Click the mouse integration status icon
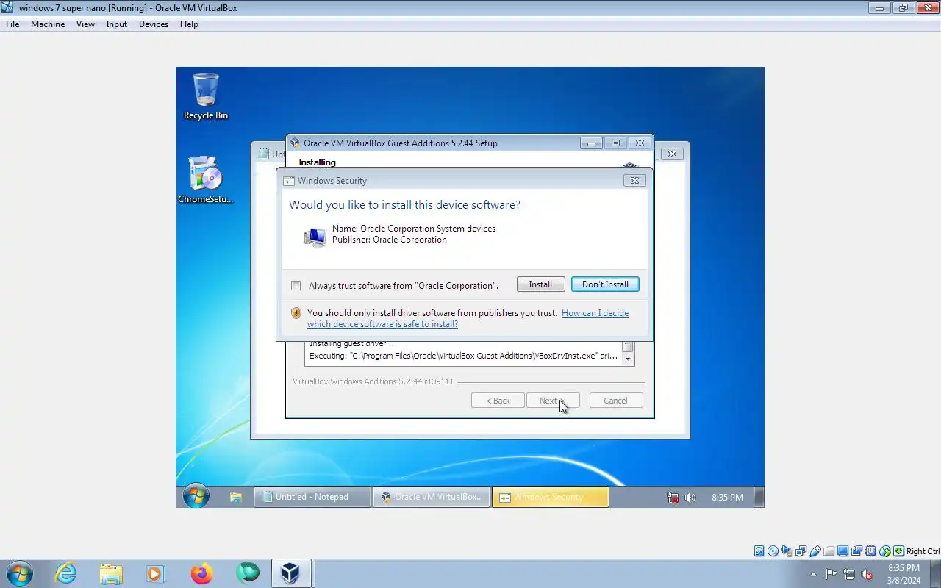941x588 pixels. point(885,551)
